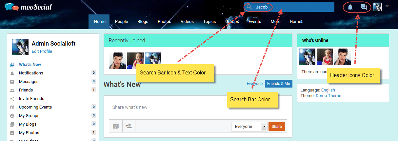
Task: Click the My Photos count badge
Action: point(94,132)
